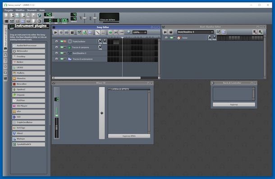The height and width of the screenshot is (179, 275).
Task: Click the TripleOscillator VOL knob
Action: point(100,41)
